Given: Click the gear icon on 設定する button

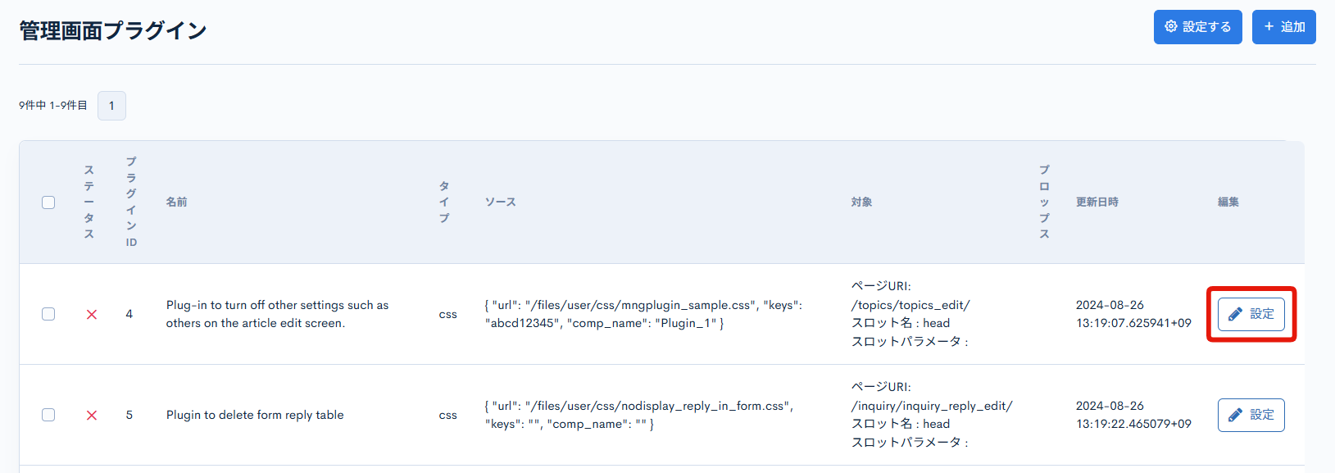Looking at the screenshot, I should point(1170,27).
